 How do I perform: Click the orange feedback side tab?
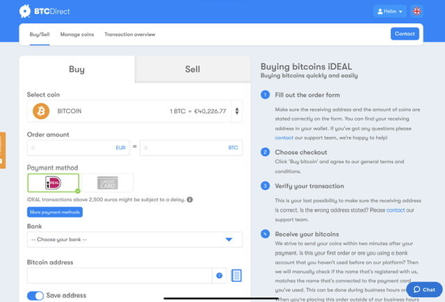(3, 150)
